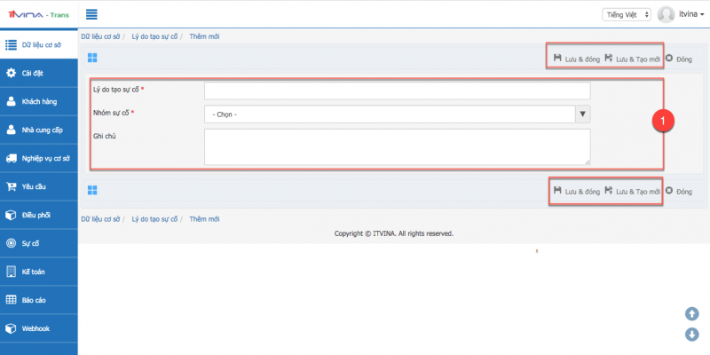The image size is (710, 355).
Task: Open the Tiếng Việt language dropdown
Action: 627,14
